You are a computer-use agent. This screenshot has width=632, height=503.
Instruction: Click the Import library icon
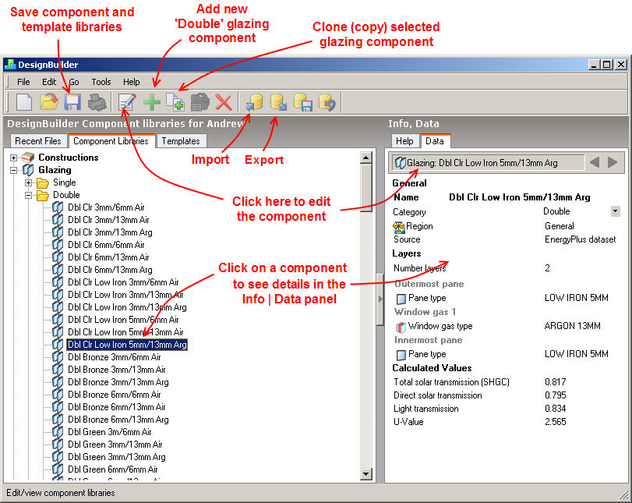[253, 102]
